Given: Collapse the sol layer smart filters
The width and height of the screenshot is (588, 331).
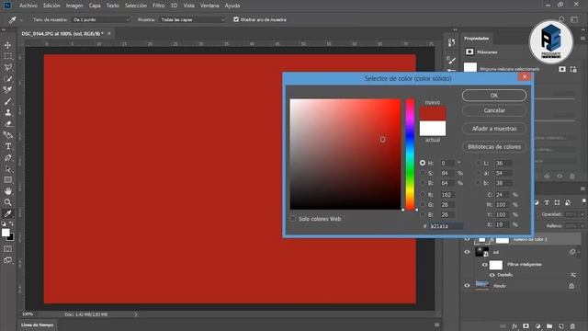Looking at the screenshot, I should (x=578, y=252).
